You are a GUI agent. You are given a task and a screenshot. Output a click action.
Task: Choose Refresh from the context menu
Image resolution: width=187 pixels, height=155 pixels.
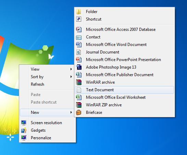tap(47, 84)
